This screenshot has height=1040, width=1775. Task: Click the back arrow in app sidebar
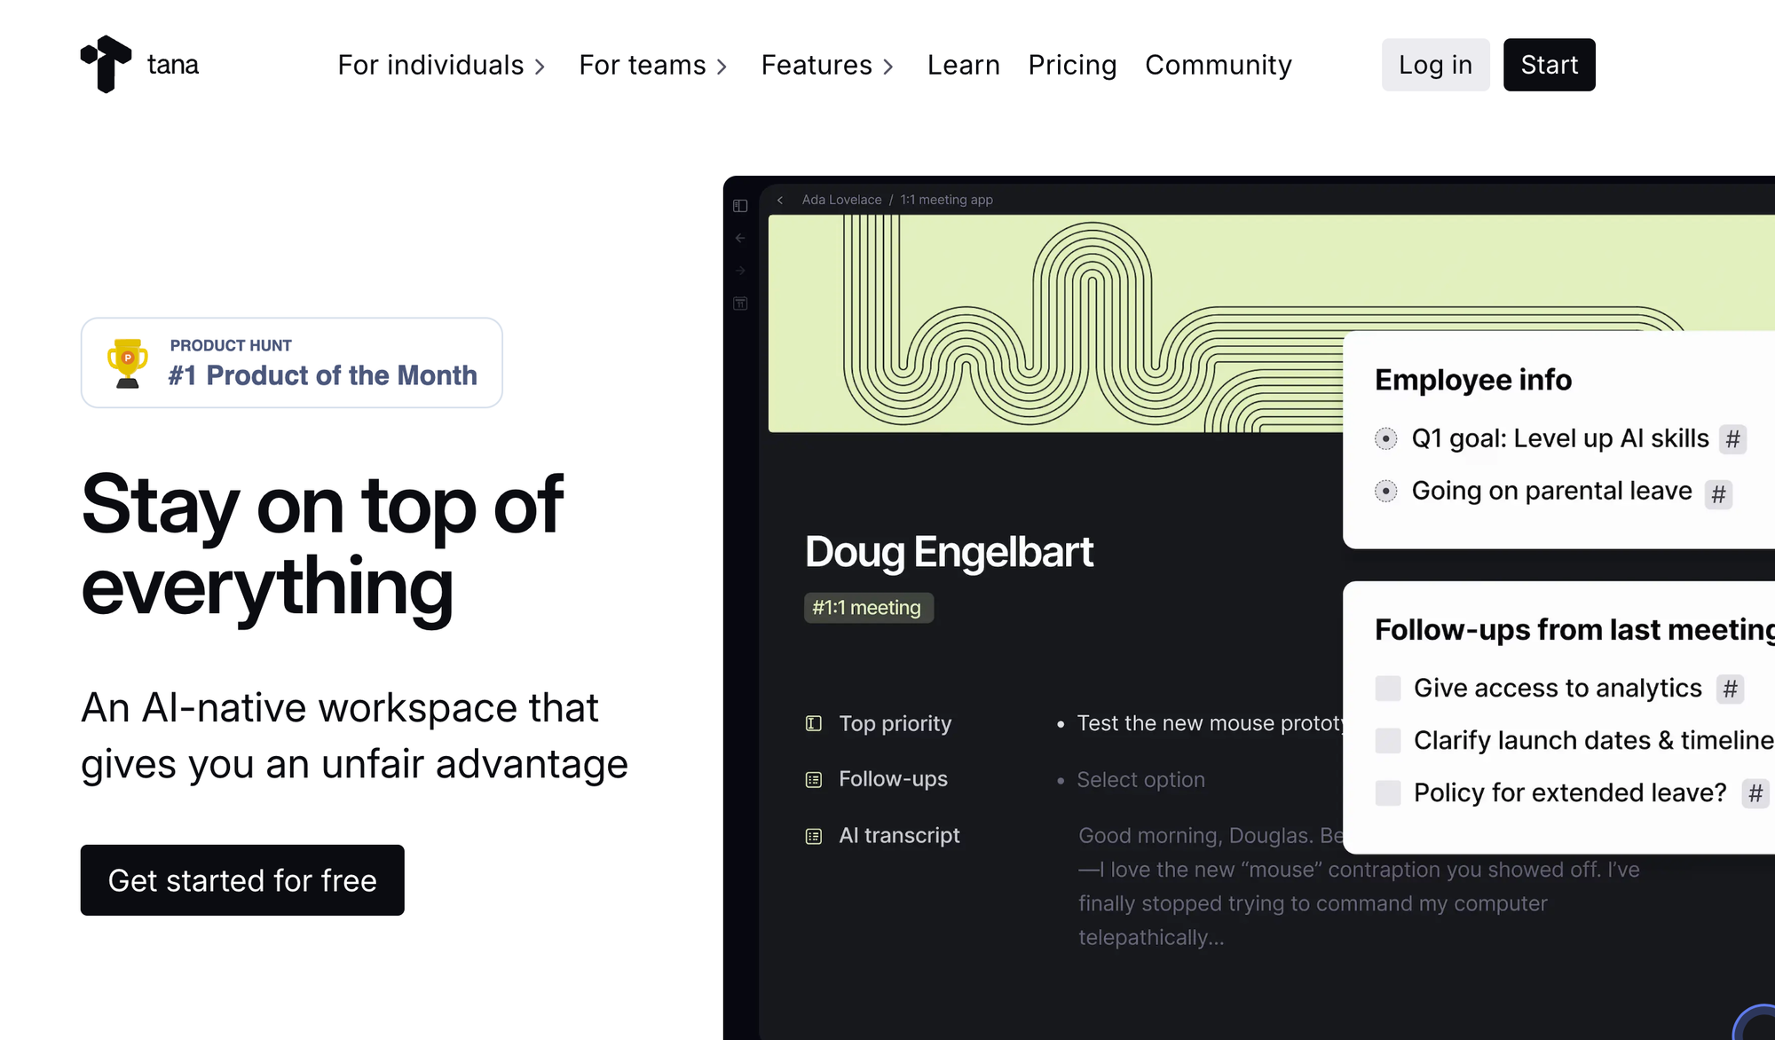740,238
